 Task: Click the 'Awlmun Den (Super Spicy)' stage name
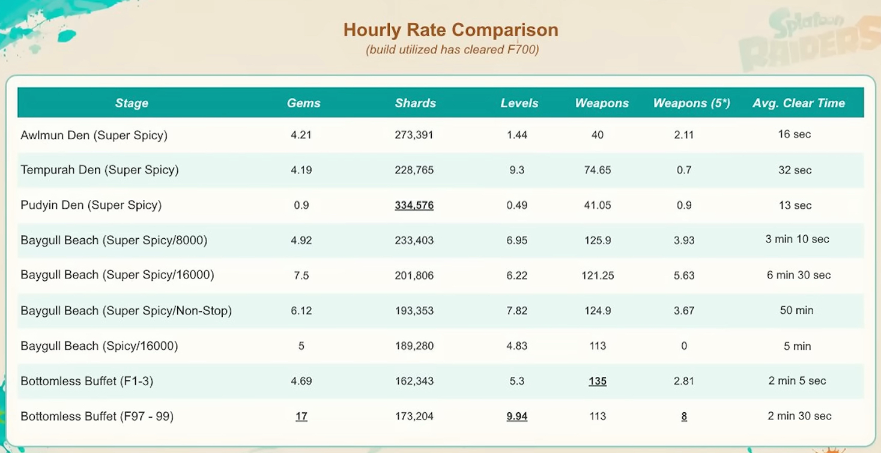(x=94, y=135)
